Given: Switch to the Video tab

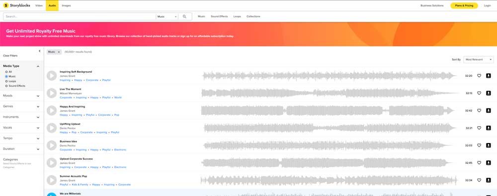Looking at the screenshot, I should click(39, 5).
